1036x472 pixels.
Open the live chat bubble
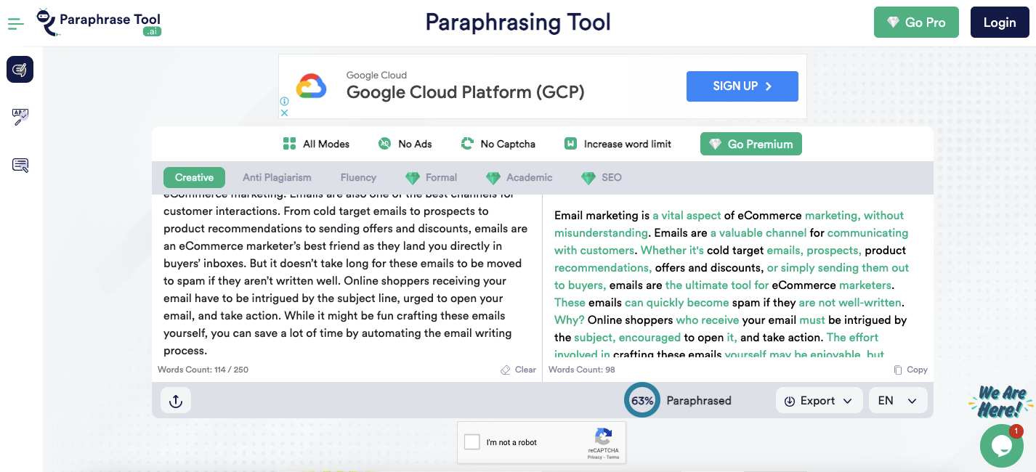coord(1001,446)
